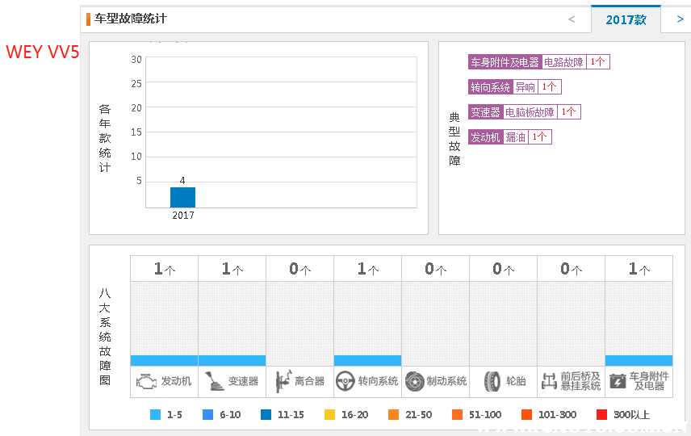The width and height of the screenshot is (691, 436).
Task: Click the 300以上 red legend swatch
Action: pos(601,415)
